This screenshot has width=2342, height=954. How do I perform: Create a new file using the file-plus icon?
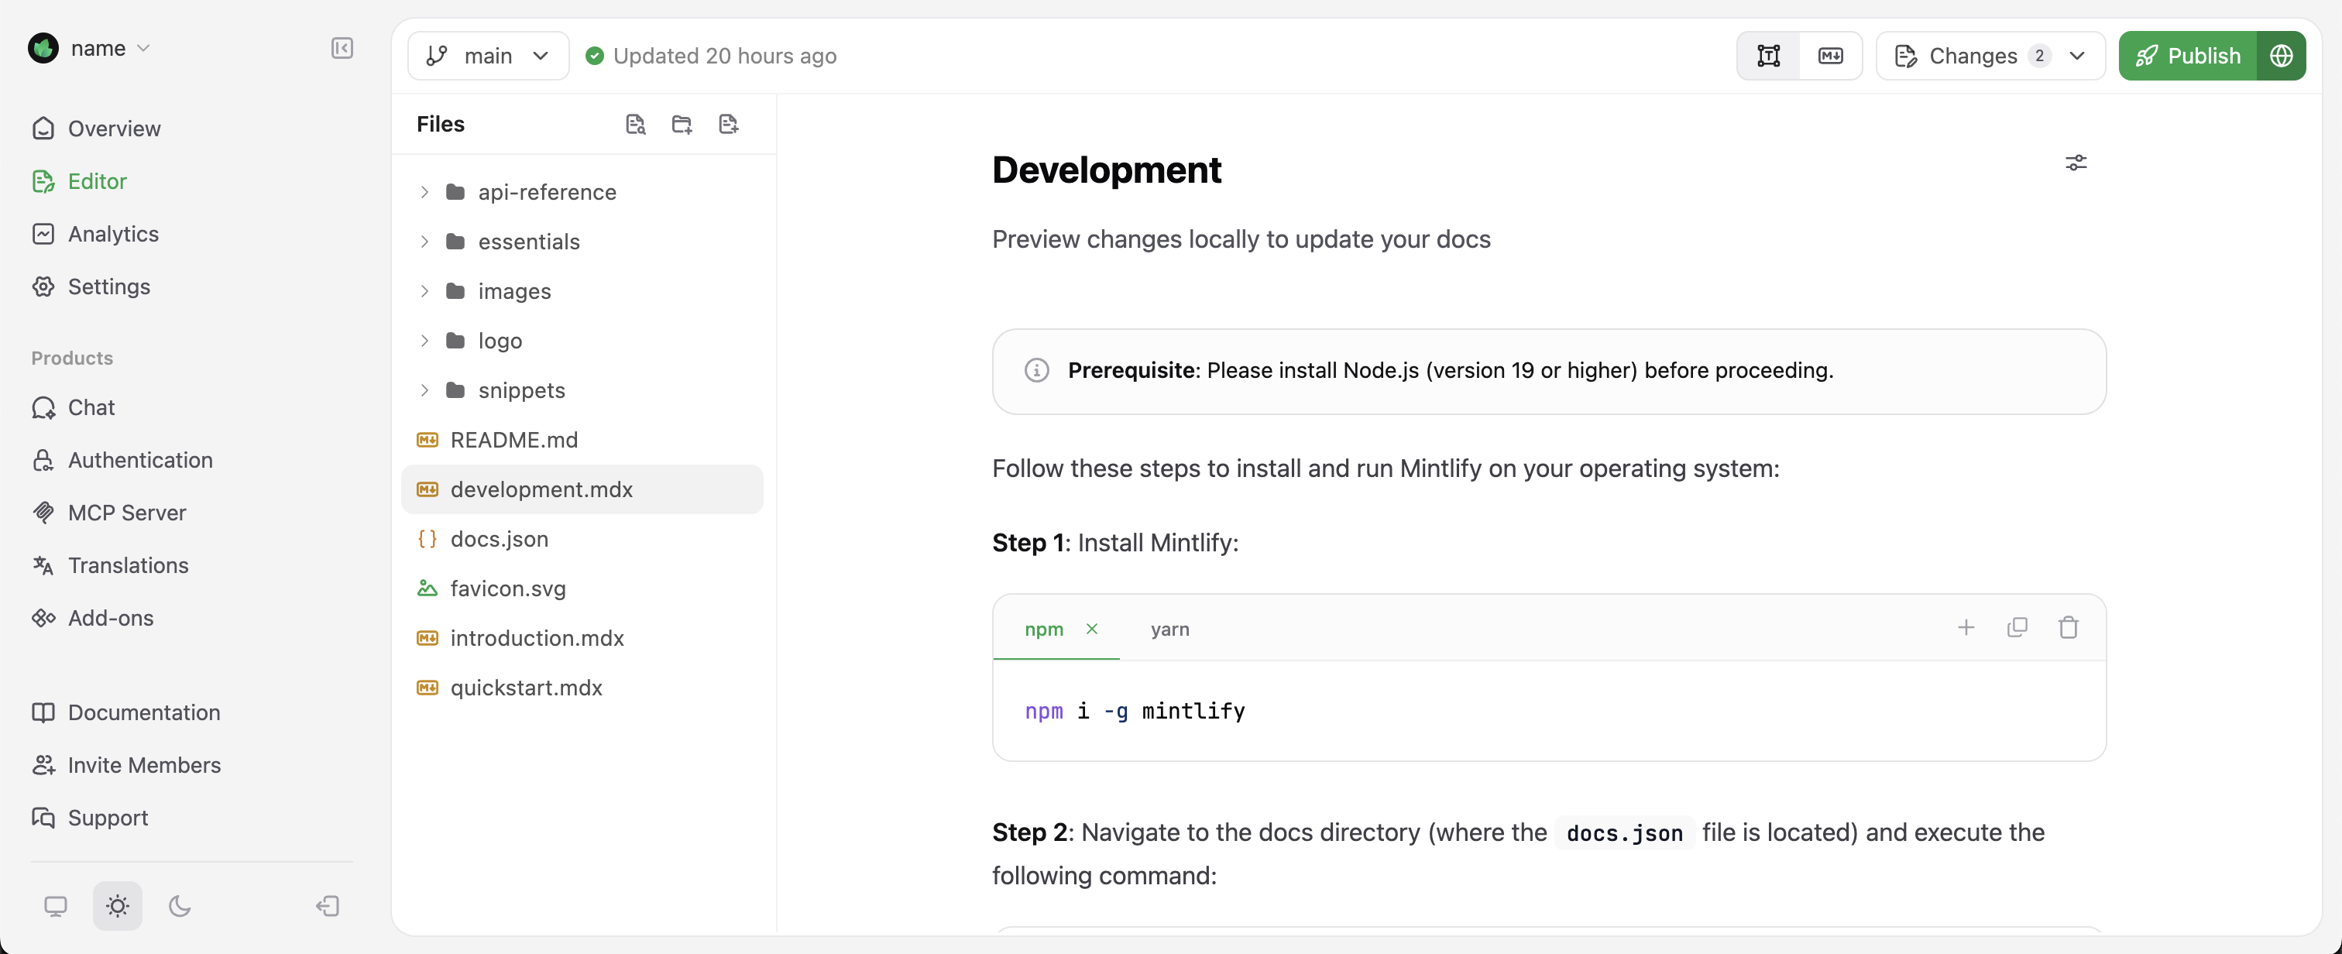pos(728,124)
